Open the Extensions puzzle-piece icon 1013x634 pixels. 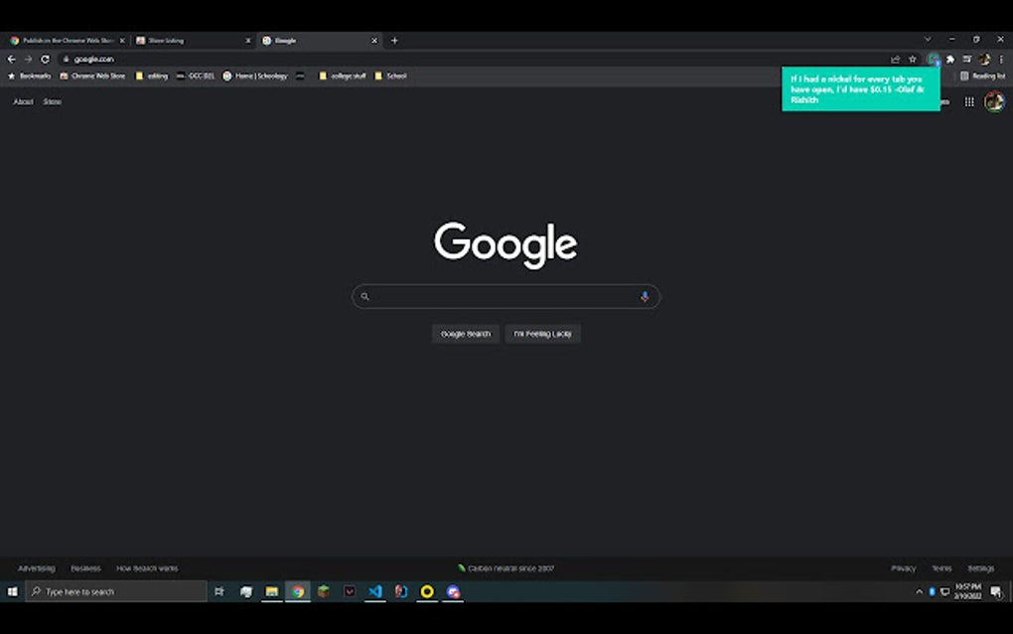coord(948,59)
